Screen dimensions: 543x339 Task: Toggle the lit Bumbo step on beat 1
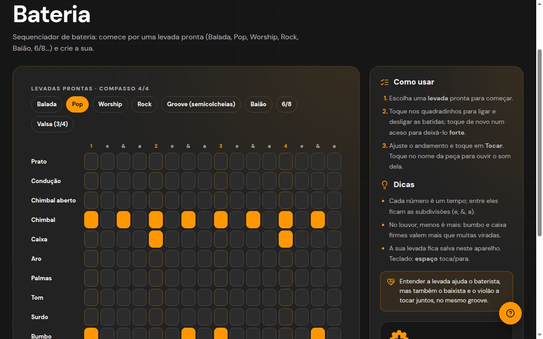click(x=91, y=334)
